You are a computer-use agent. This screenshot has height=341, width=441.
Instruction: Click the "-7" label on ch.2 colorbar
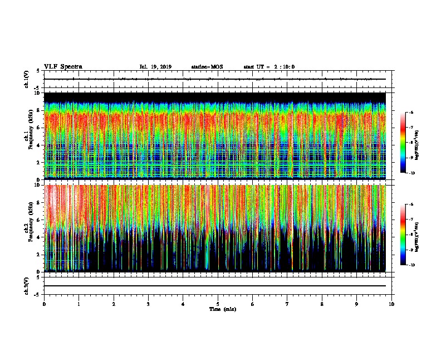[411, 220]
